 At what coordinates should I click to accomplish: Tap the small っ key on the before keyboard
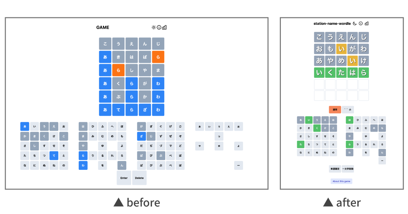click(219, 136)
